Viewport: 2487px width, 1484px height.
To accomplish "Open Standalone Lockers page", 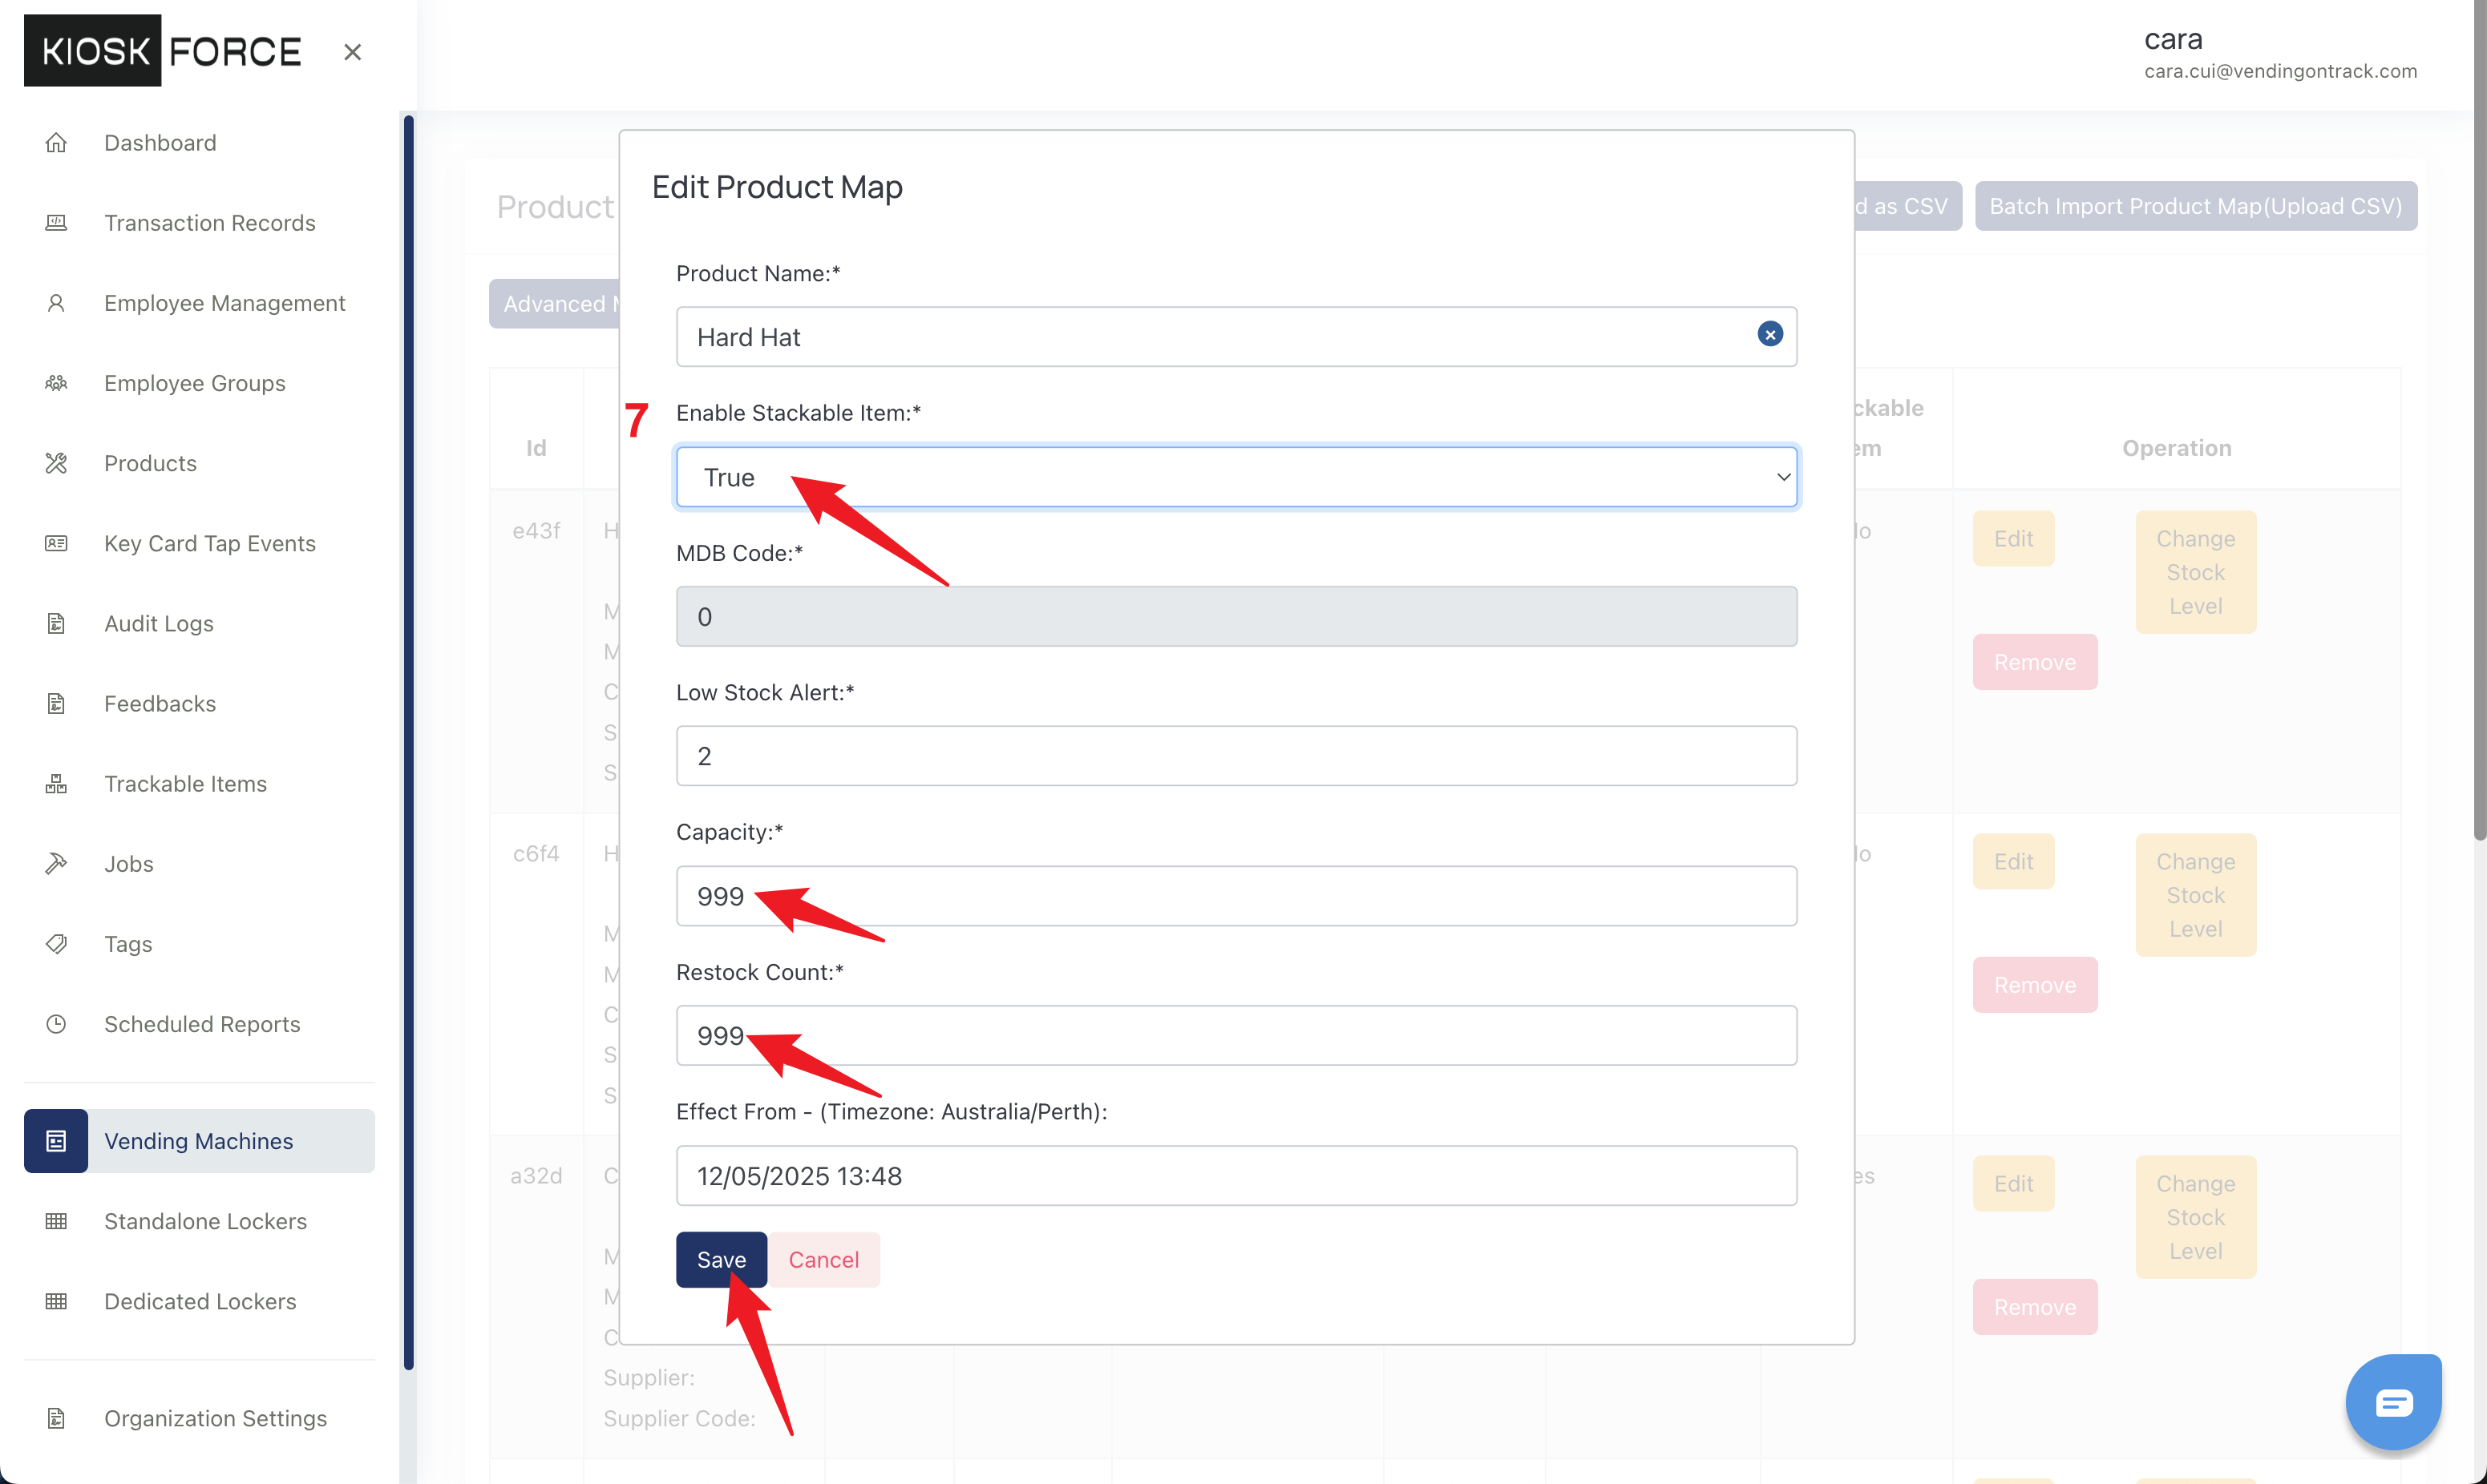I will tap(206, 1221).
